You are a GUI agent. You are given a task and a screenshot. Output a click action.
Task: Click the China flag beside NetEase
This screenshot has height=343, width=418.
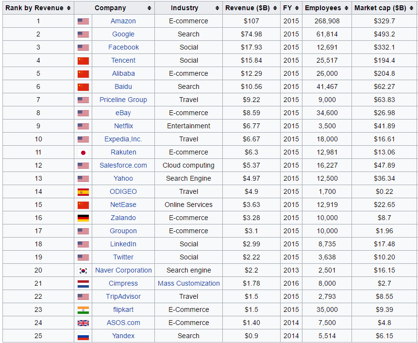click(83, 205)
